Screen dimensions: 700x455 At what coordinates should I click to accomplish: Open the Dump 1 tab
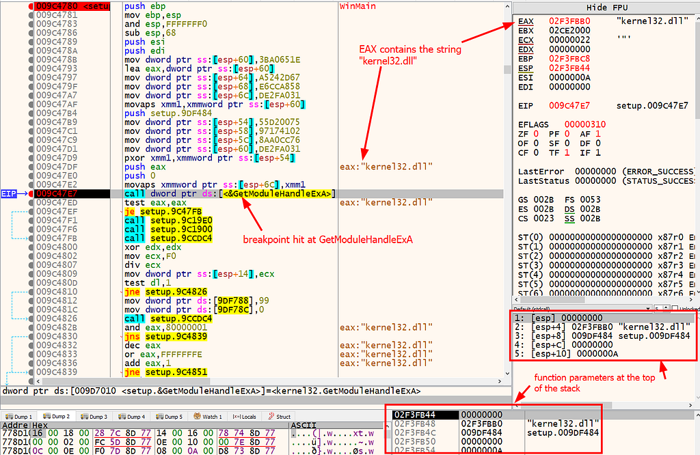[18, 417]
